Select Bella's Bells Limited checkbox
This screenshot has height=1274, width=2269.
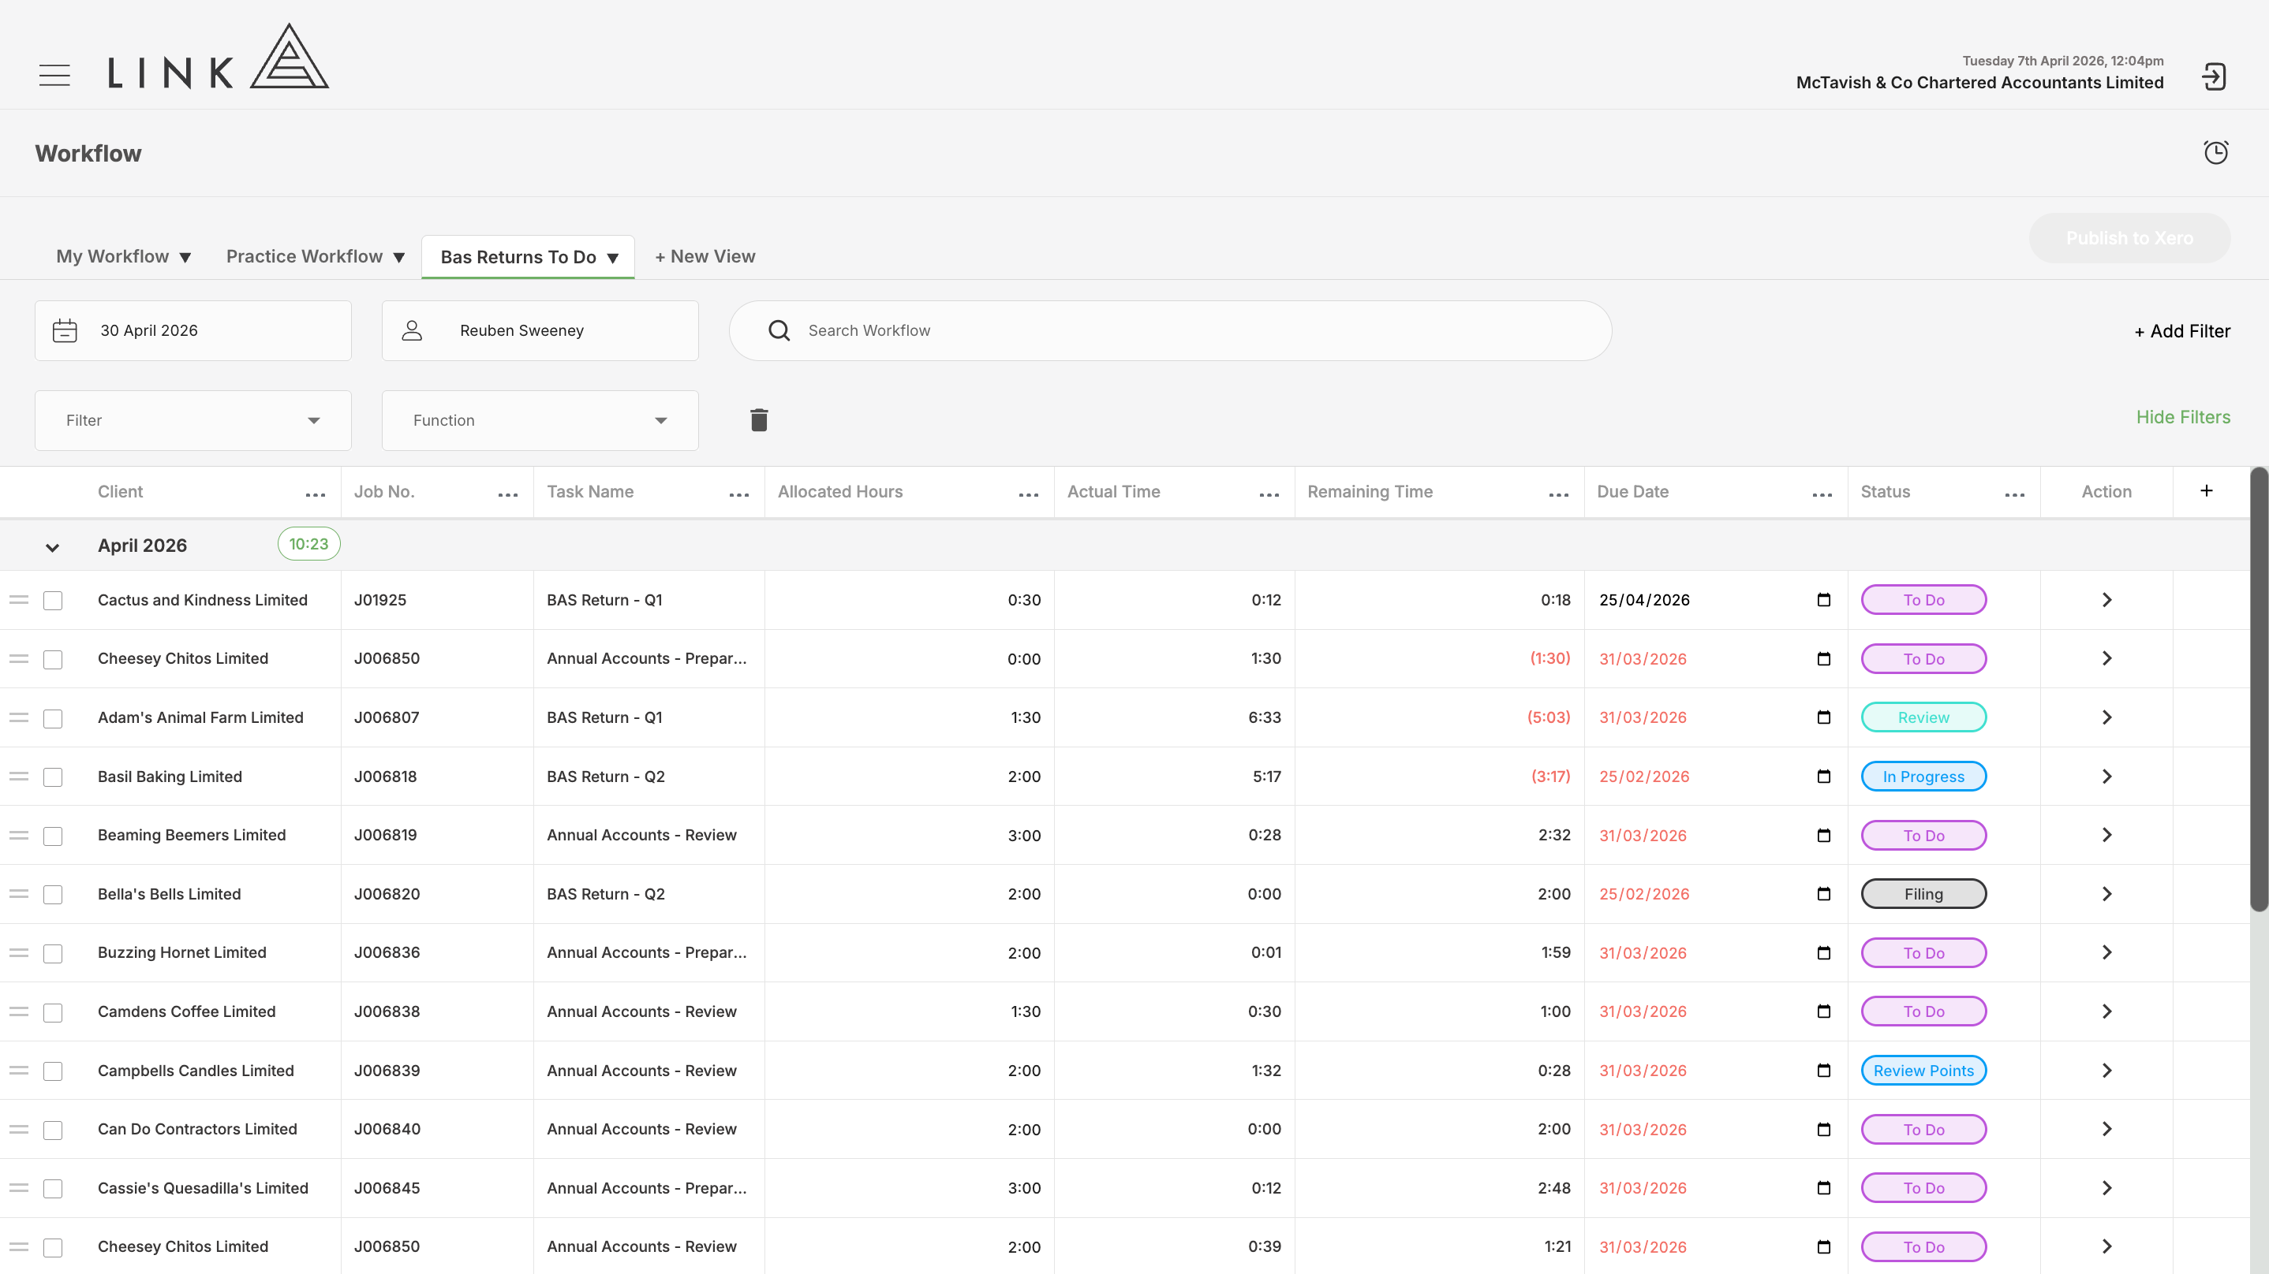53,895
